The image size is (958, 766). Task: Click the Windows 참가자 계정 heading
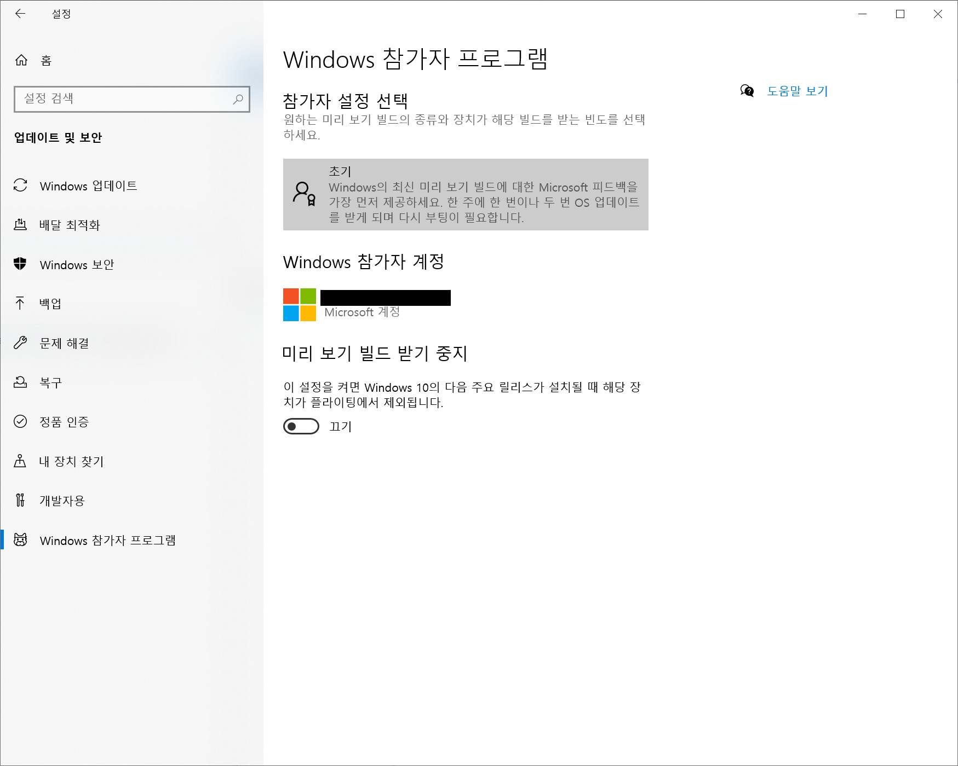point(363,262)
